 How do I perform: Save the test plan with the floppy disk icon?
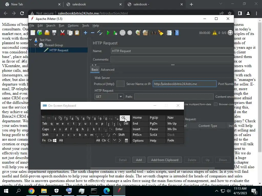pos(54,33)
